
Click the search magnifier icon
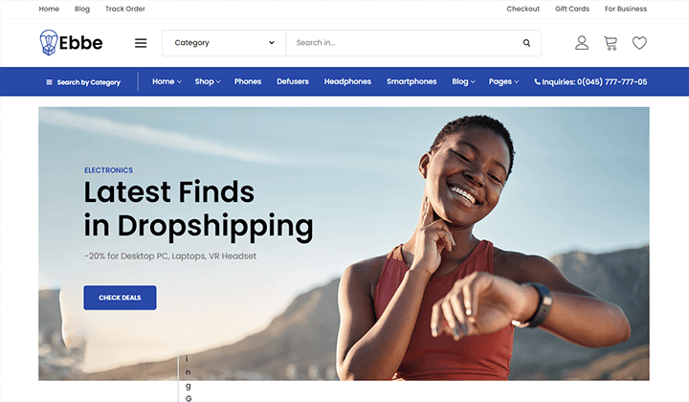point(526,43)
